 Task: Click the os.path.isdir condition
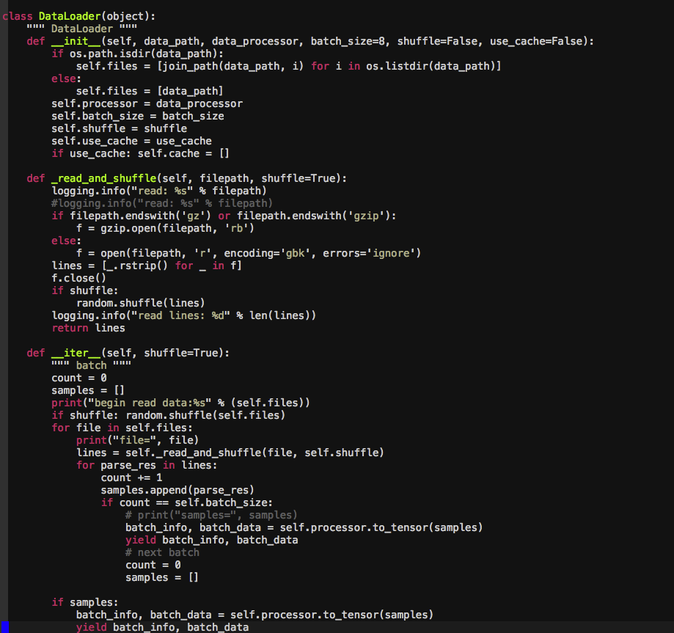tap(127, 53)
